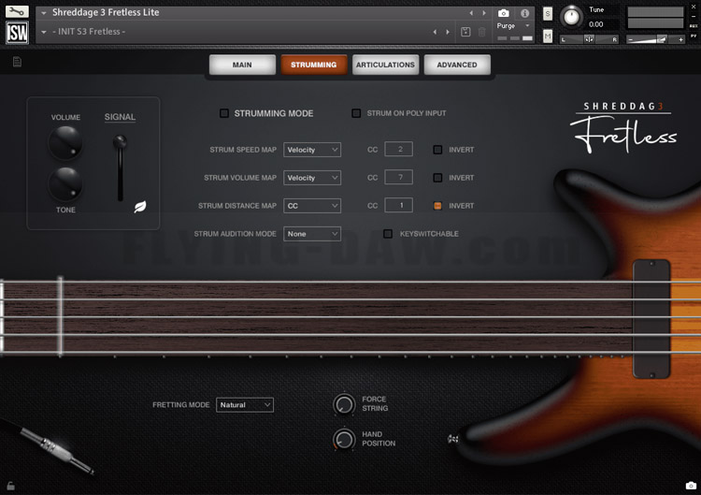Viewport: 701px width, 495px height.
Task: Delete the preset with the trash icon
Action: 482,32
